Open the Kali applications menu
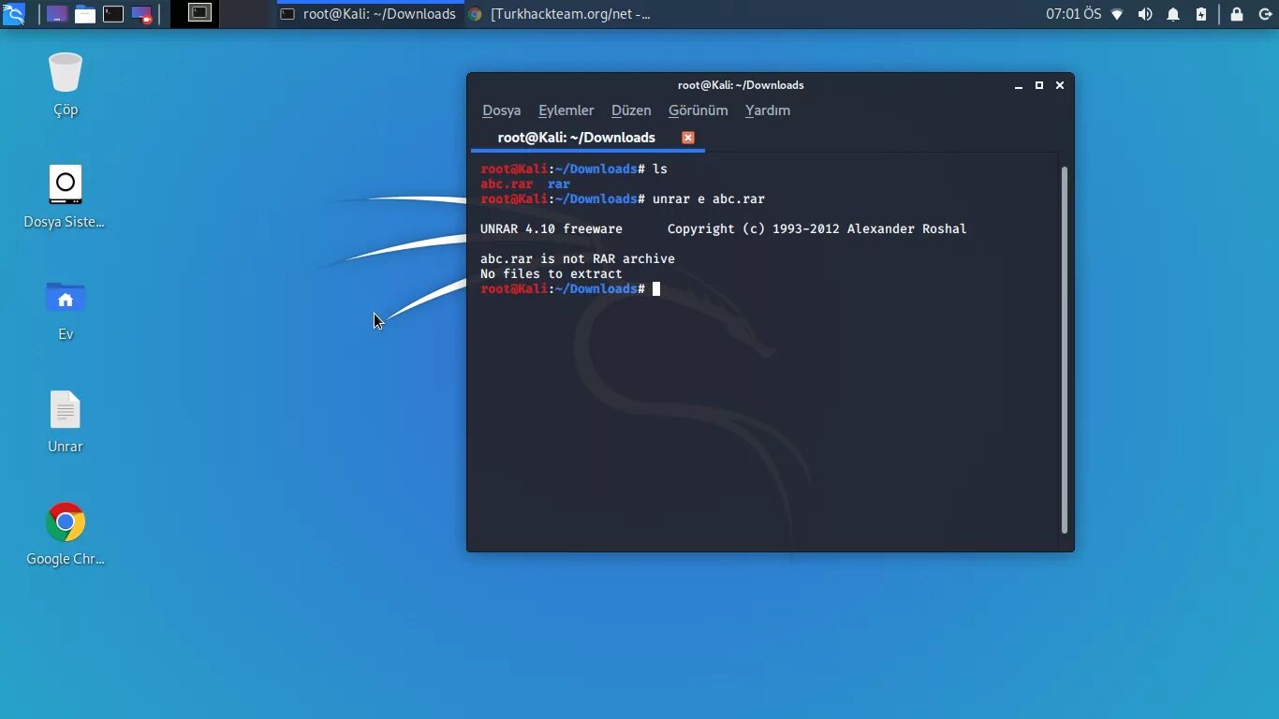The image size is (1279, 719). click(13, 14)
